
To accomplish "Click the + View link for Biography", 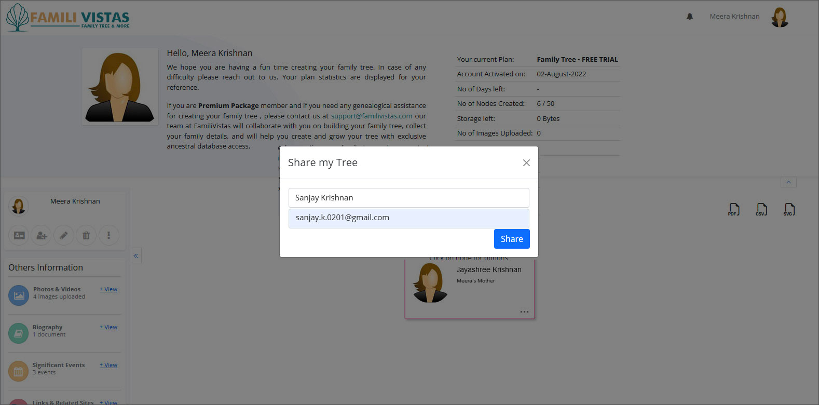I will coord(108,327).
